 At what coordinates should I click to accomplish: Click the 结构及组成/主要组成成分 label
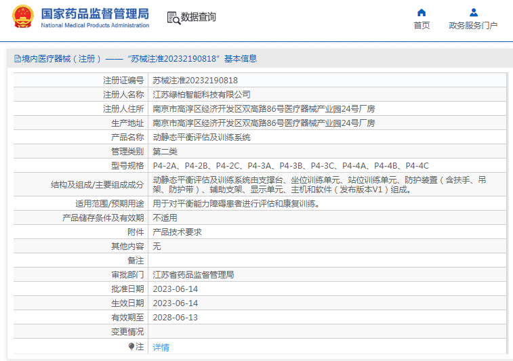[x=97, y=185]
